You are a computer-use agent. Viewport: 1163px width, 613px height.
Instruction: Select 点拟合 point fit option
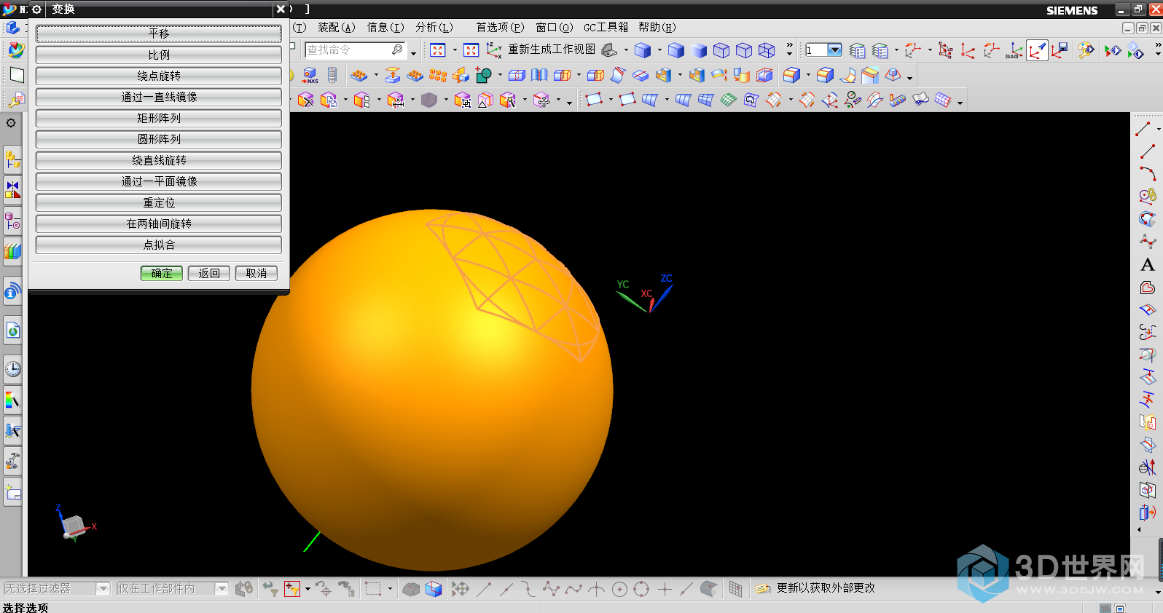coord(159,245)
